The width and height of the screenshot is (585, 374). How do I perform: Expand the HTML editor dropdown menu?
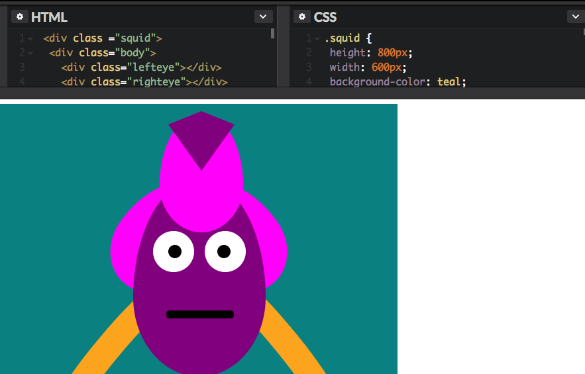pos(263,17)
